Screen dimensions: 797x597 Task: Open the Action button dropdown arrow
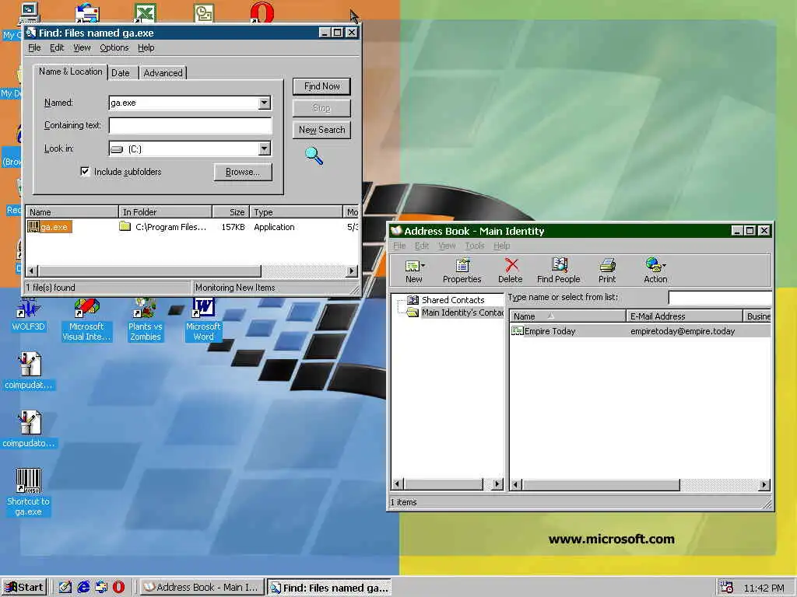point(664,265)
